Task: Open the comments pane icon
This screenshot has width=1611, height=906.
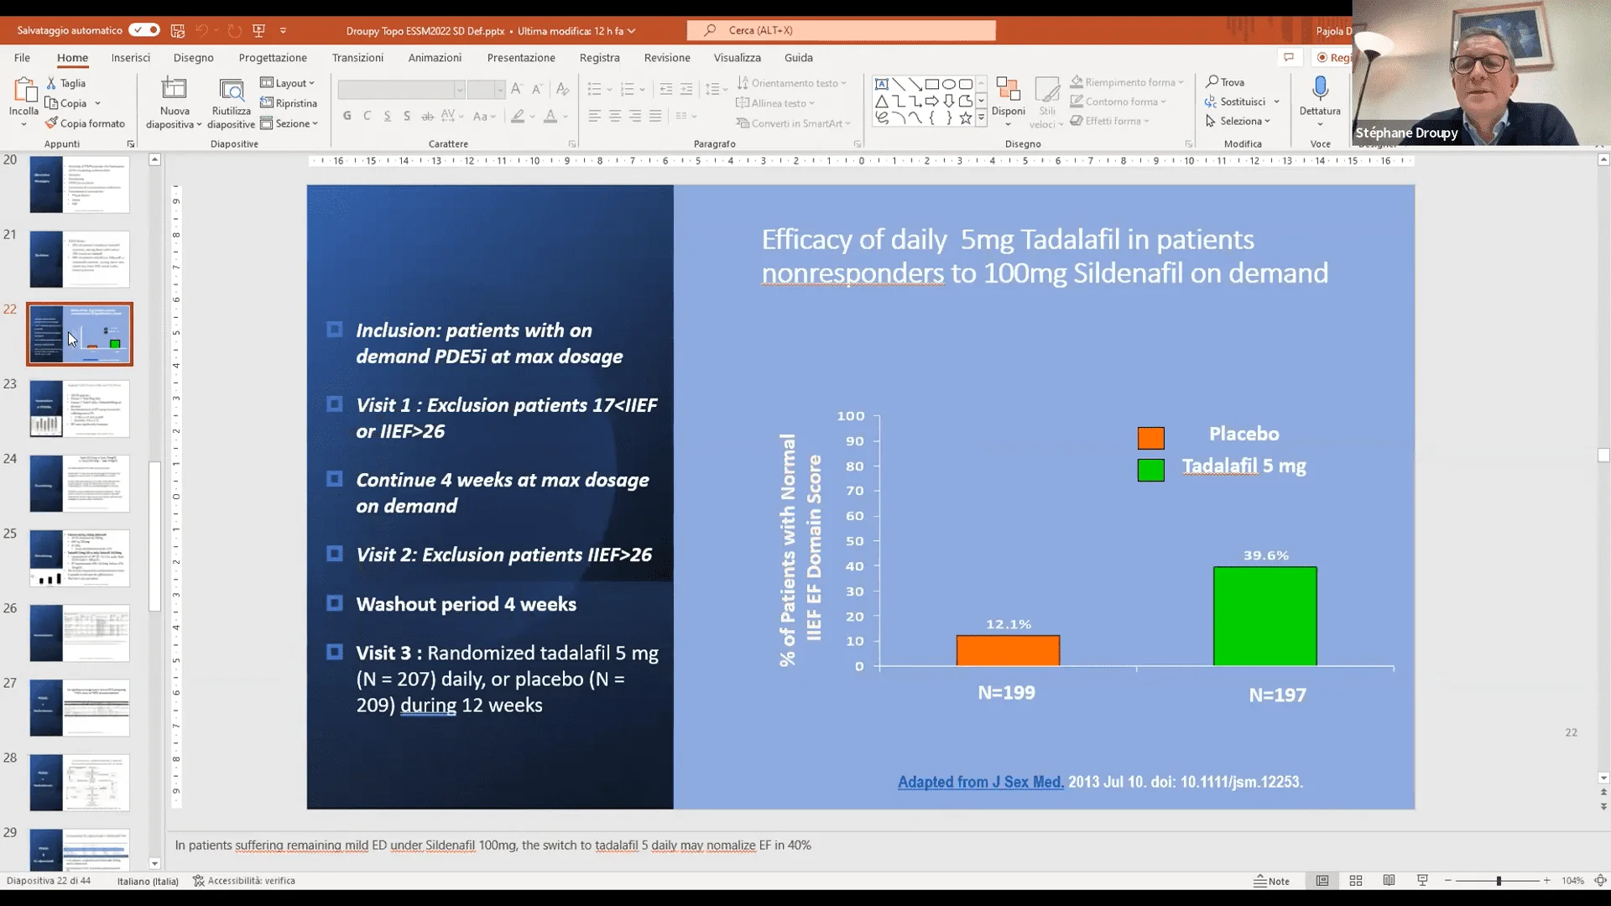Action: [1289, 57]
